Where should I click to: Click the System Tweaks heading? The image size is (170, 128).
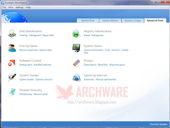(x=29, y=75)
